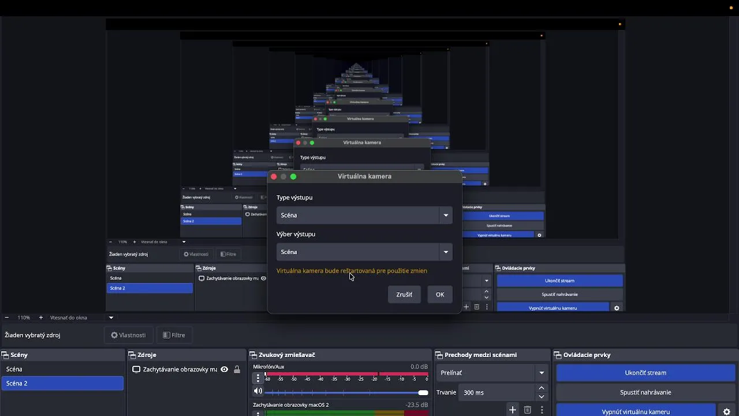
Task: Click Zvukový zmiešavač dock header icon
Action: tap(253, 355)
